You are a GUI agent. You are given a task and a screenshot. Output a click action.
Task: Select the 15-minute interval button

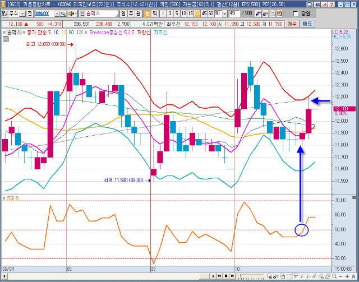tap(190, 13)
